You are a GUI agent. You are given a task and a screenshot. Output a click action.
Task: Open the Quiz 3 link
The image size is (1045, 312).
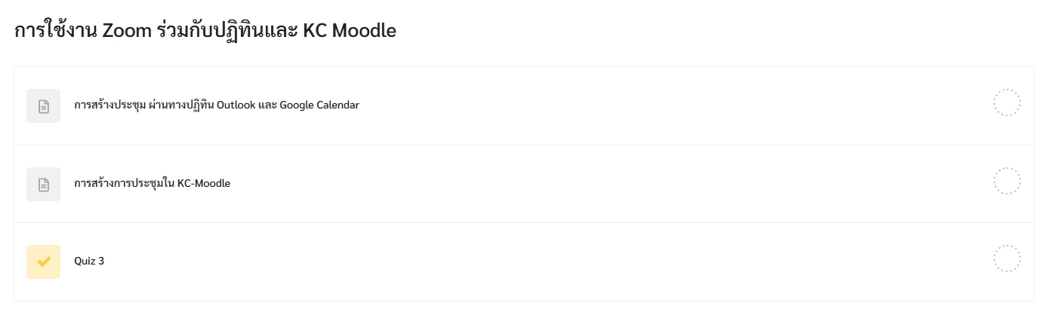tap(89, 262)
